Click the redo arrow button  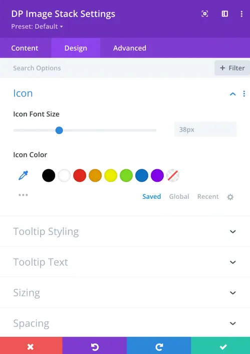(x=159, y=345)
